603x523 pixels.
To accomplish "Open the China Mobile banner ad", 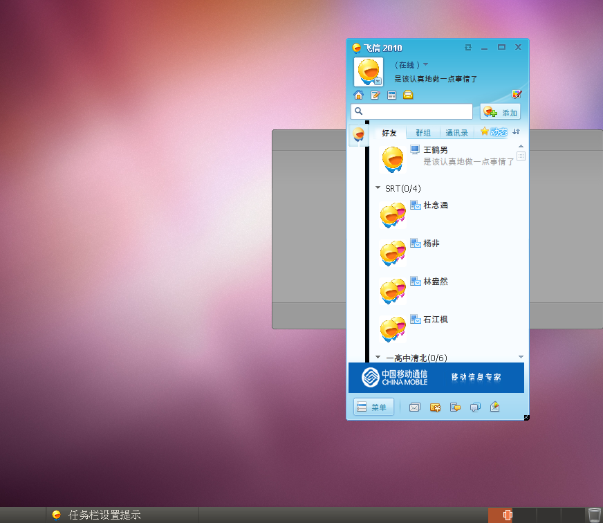I will click(436, 377).
